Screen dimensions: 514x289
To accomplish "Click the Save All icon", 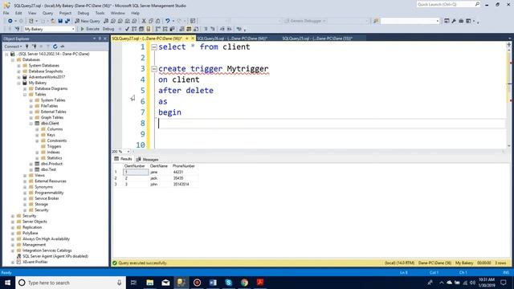I will click(67, 21).
